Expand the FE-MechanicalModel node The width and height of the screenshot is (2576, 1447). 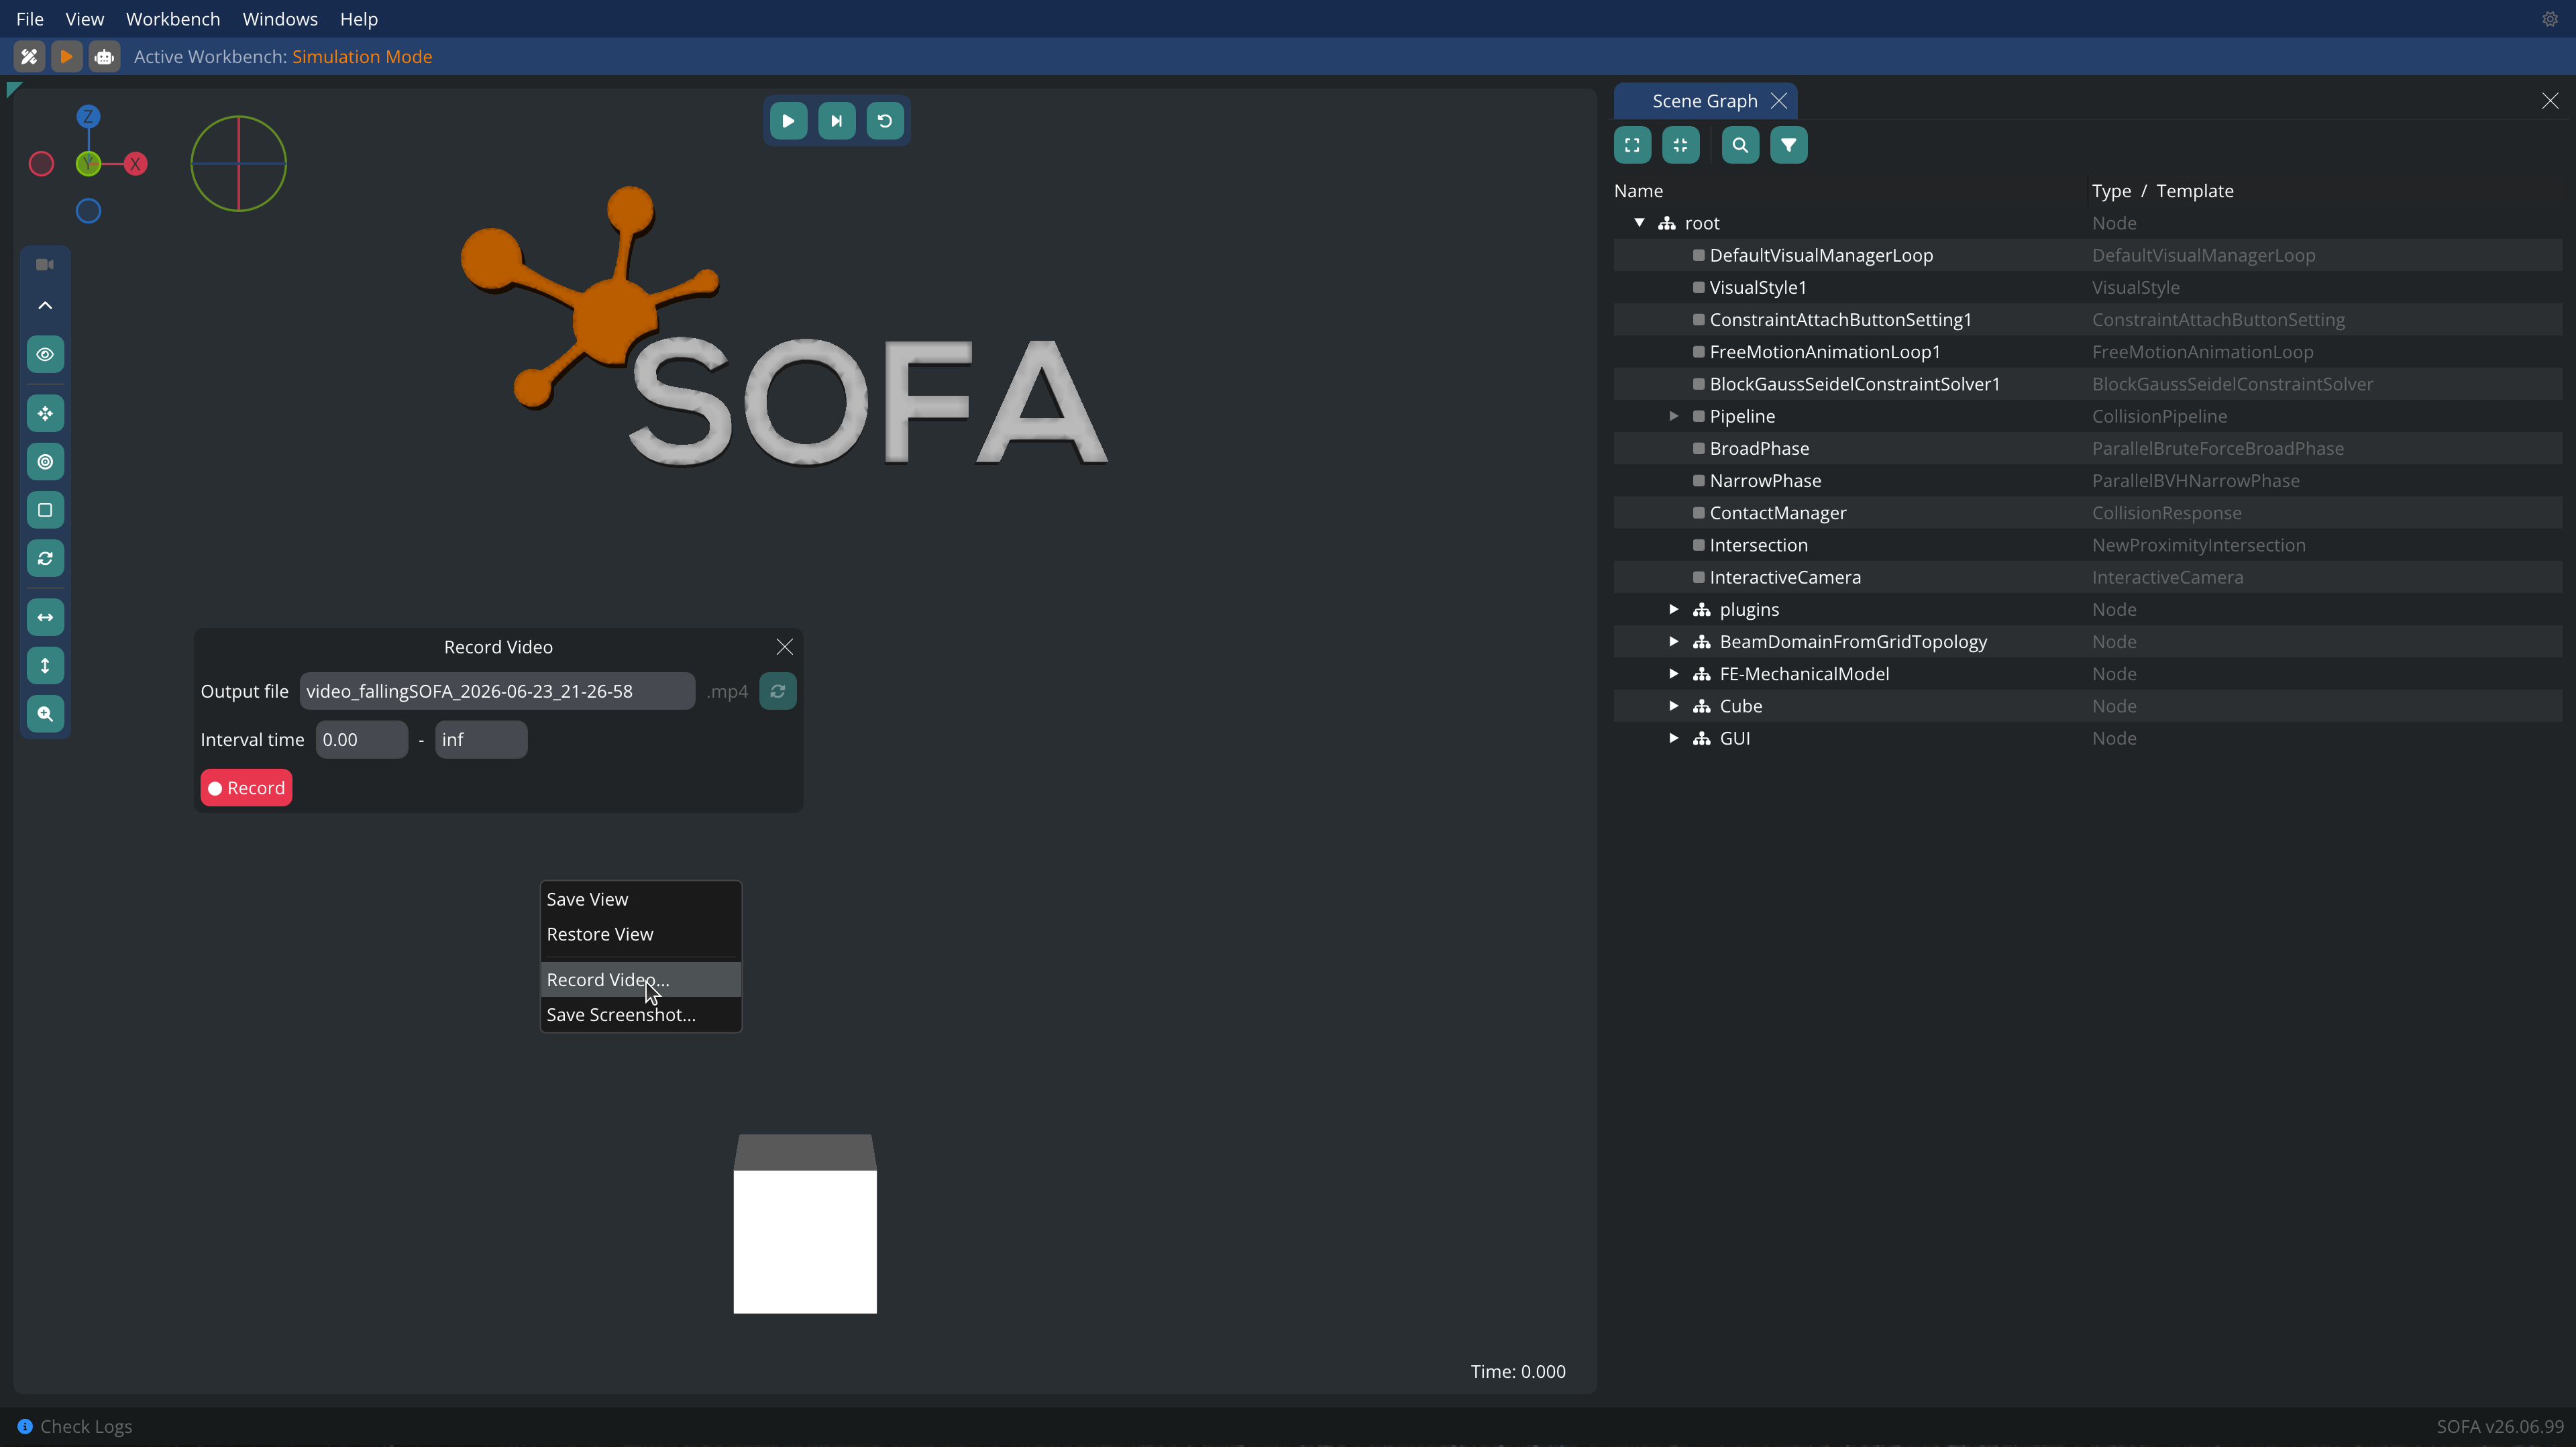click(1673, 674)
